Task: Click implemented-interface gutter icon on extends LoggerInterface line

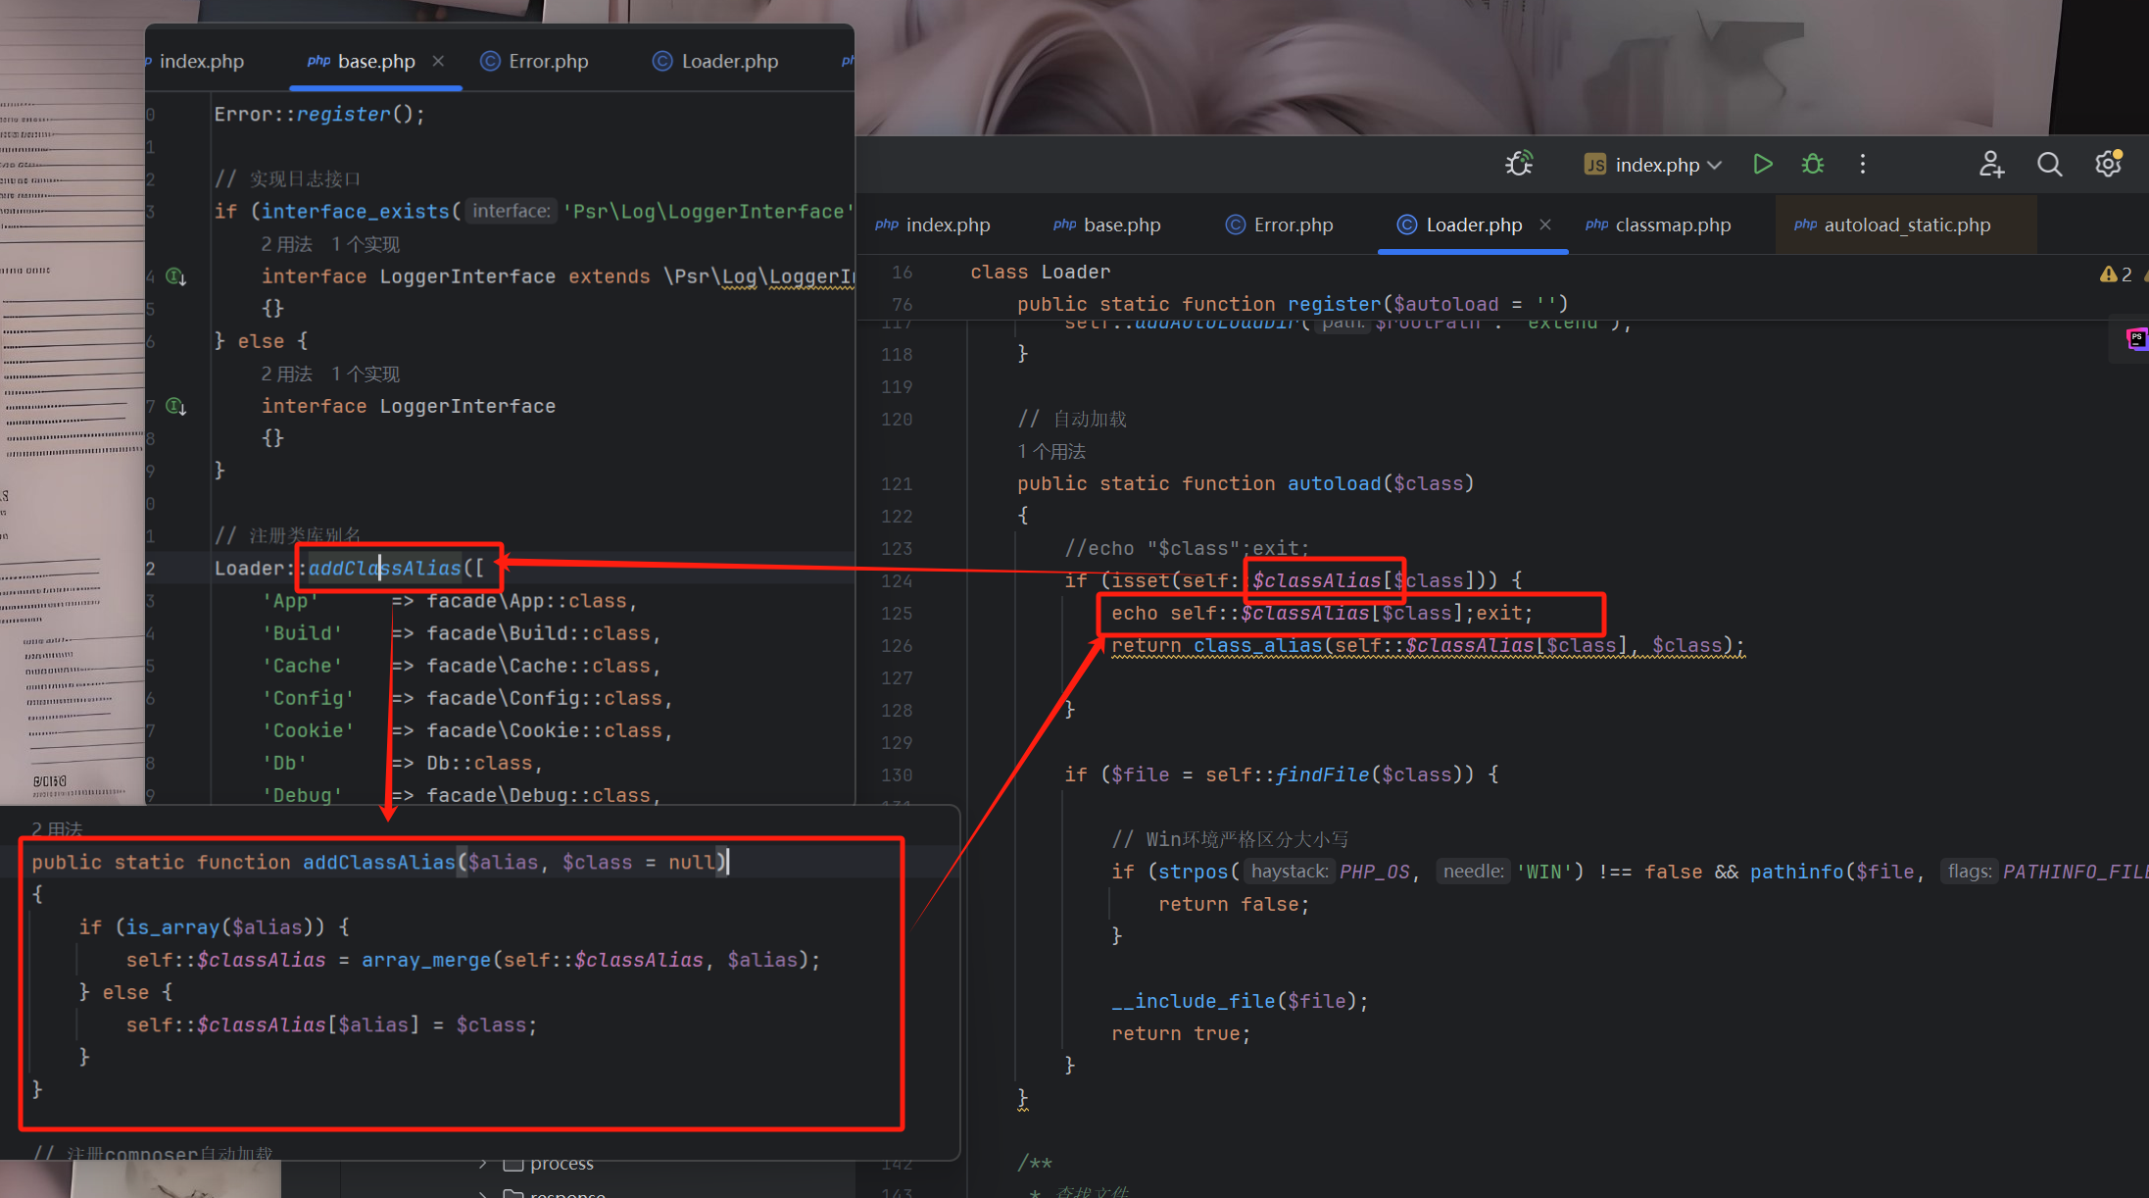Action: pos(176,276)
